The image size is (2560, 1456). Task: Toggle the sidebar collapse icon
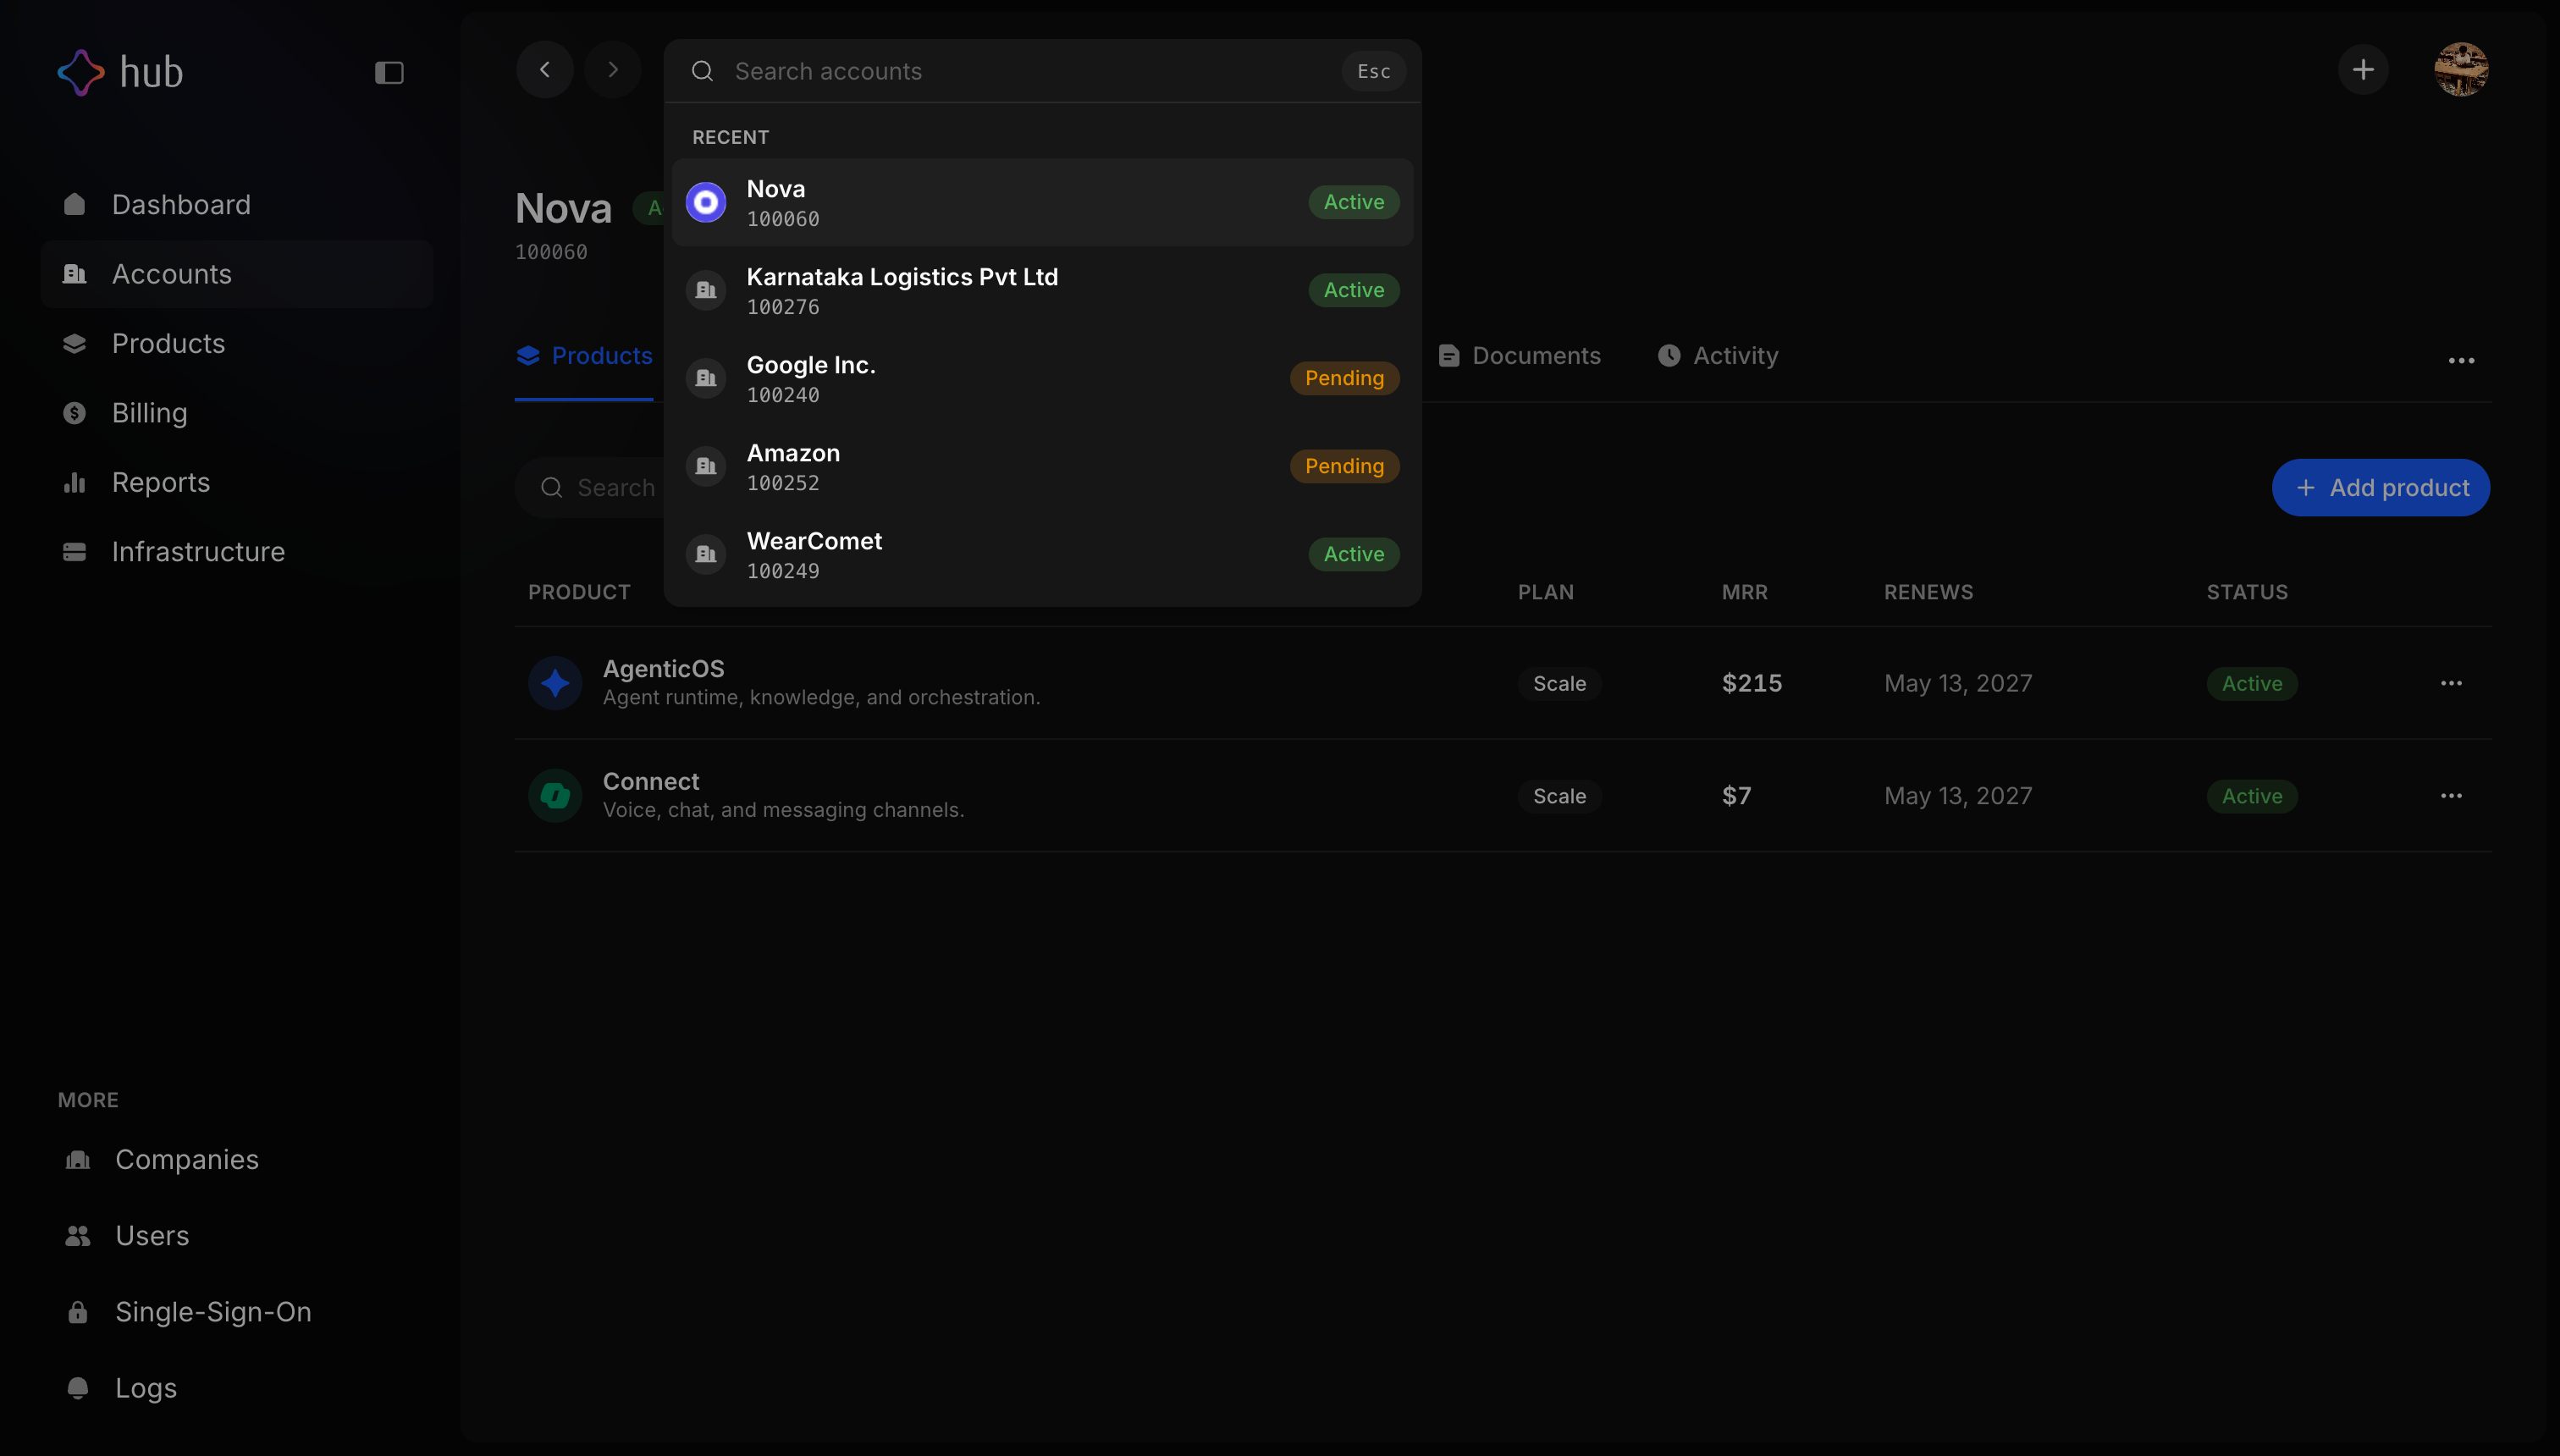tap(389, 72)
